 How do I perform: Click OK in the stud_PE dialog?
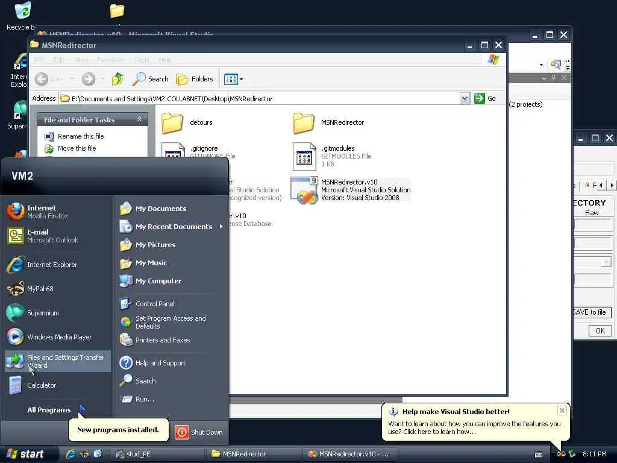click(x=600, y=331)
